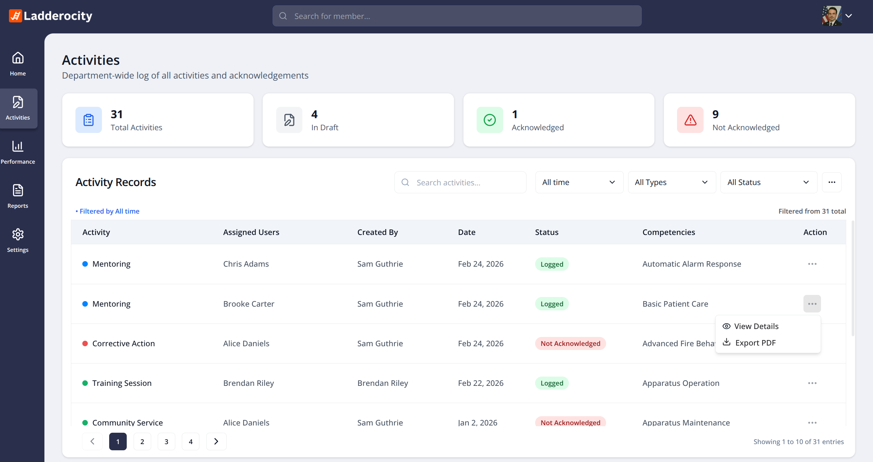
Task: Click the Total Activities clipboard icon
Action: click(x=89, y=120)
